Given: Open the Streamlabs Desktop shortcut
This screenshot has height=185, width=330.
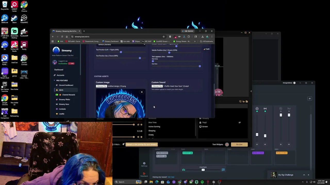Looking at the screenshot, I should [14, 33].
